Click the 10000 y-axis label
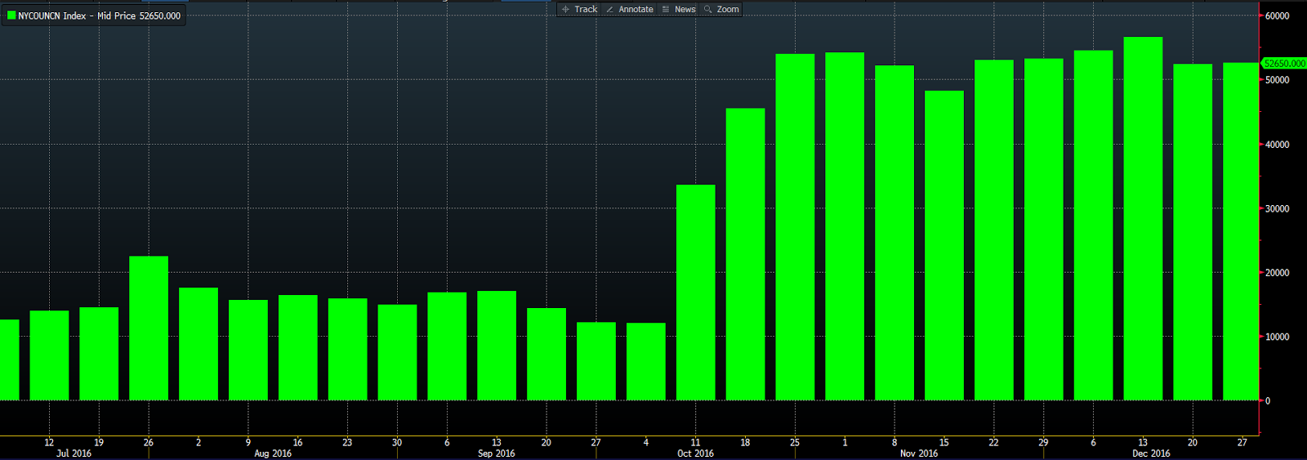Image resolution: width=1307 pixels, height=460 pixels. pos(1277,337)
